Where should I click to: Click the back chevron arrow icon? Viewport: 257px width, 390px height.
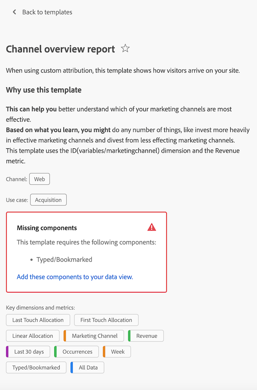coord(14,12)
